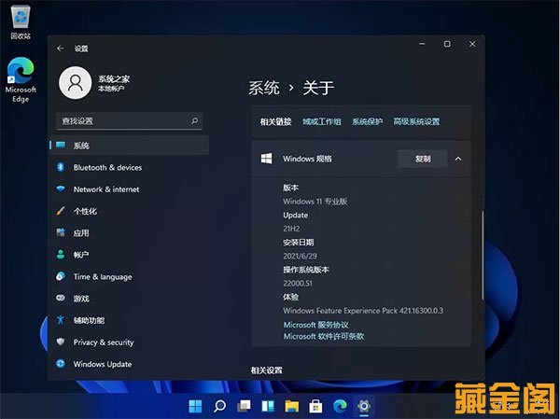Click the Settings gear on the taskbar
This screenshot has height=419, width=560.
coord(364,406)
